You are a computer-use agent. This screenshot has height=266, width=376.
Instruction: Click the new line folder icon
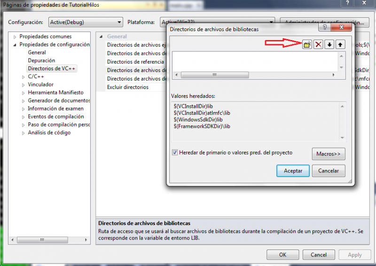pyautogui.click(x=307, y=44)
